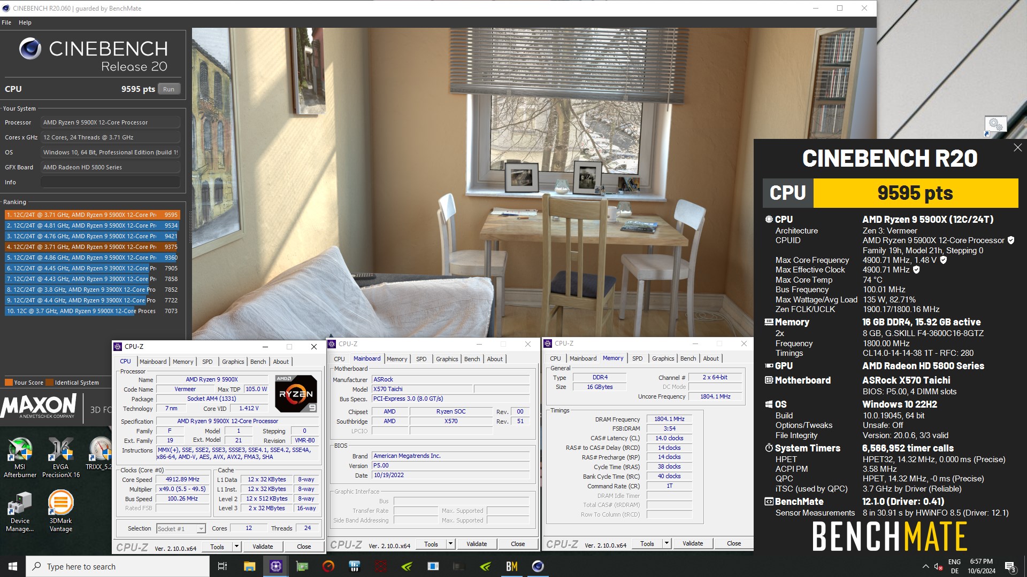Image resolution: width=1027 pixels, height=577 pixels.
Task: Open MSI Afterburner desktop shortcut
Action: pyautogui.click(x=20, y=457)
